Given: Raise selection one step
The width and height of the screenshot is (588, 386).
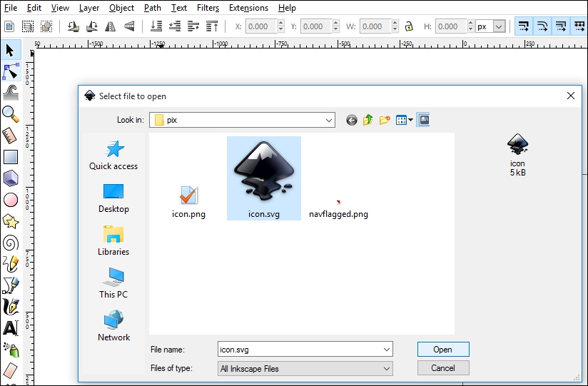Looking at the screenshot, I should (x=193, y=26).
